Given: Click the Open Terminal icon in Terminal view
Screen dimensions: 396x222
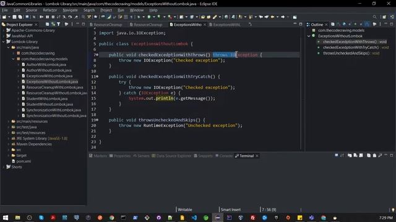Looking at the screenshot, I should pos(337,155).
